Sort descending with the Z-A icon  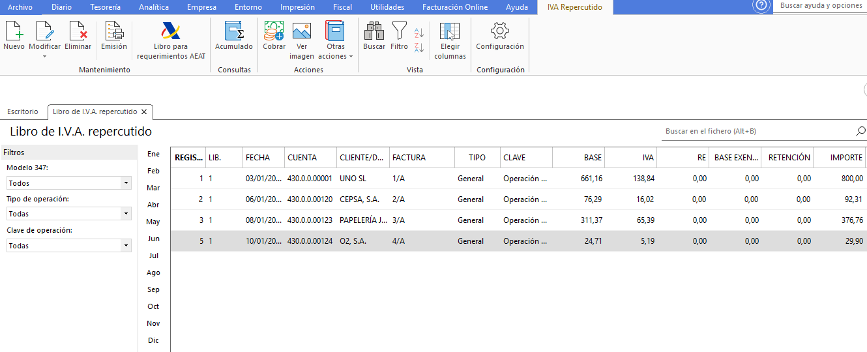tap(419, 48)
